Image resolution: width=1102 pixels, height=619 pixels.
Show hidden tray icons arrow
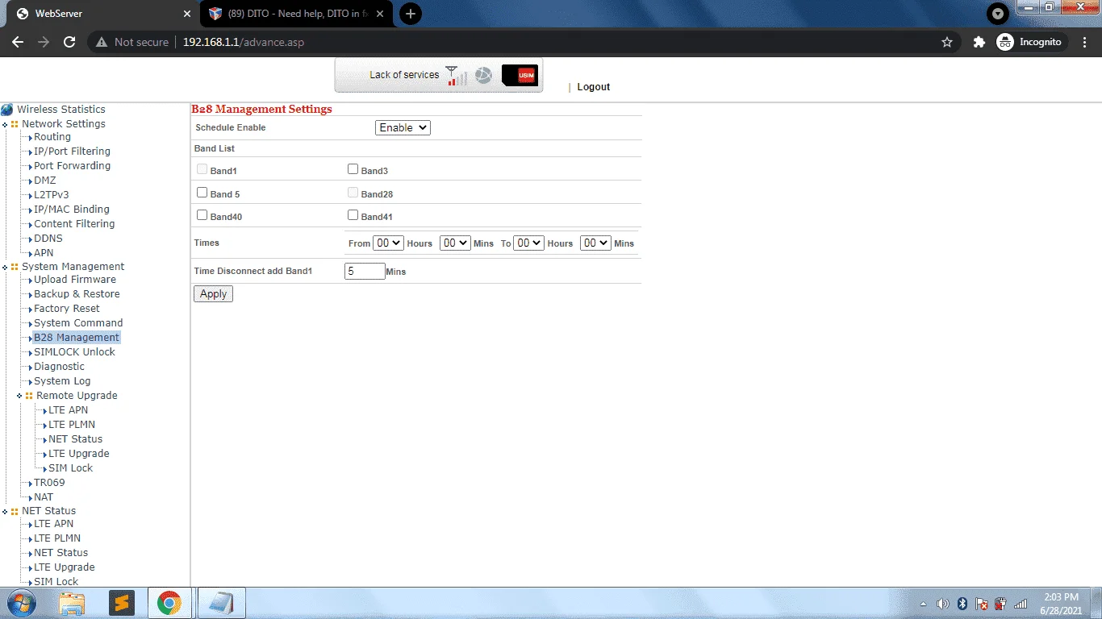point(923,604)
